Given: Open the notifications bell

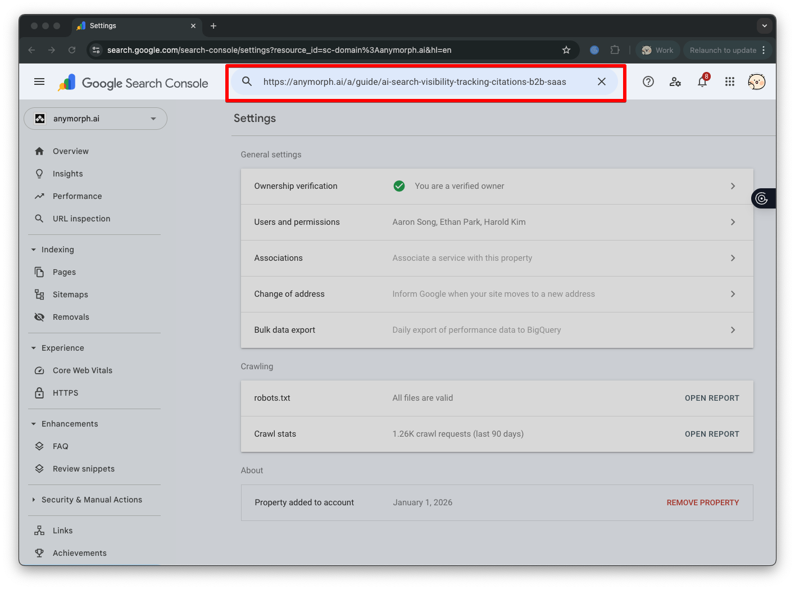Looking at the screenshot, I should (x=702, y=81).
